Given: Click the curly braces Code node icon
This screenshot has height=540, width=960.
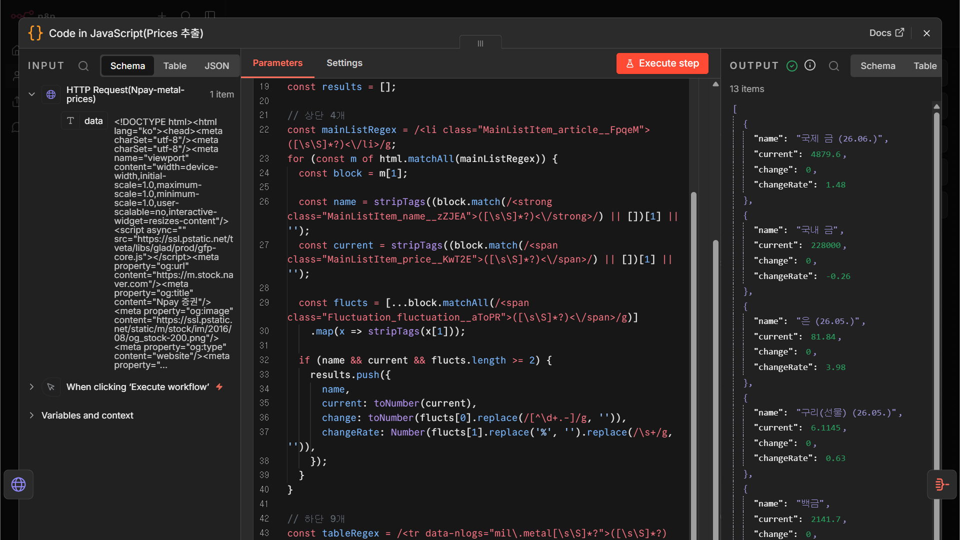Looking at the screenshot, I should pyautogui.click(x=35, y=33).
